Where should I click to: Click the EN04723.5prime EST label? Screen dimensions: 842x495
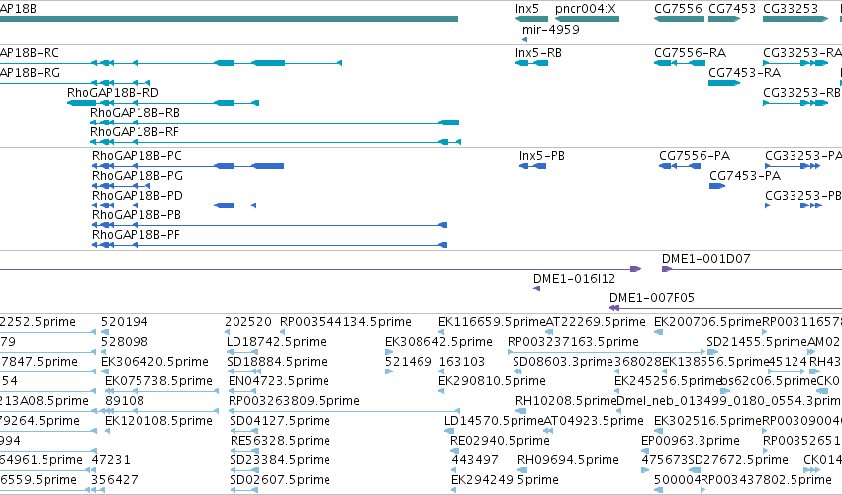coord(279,381)
